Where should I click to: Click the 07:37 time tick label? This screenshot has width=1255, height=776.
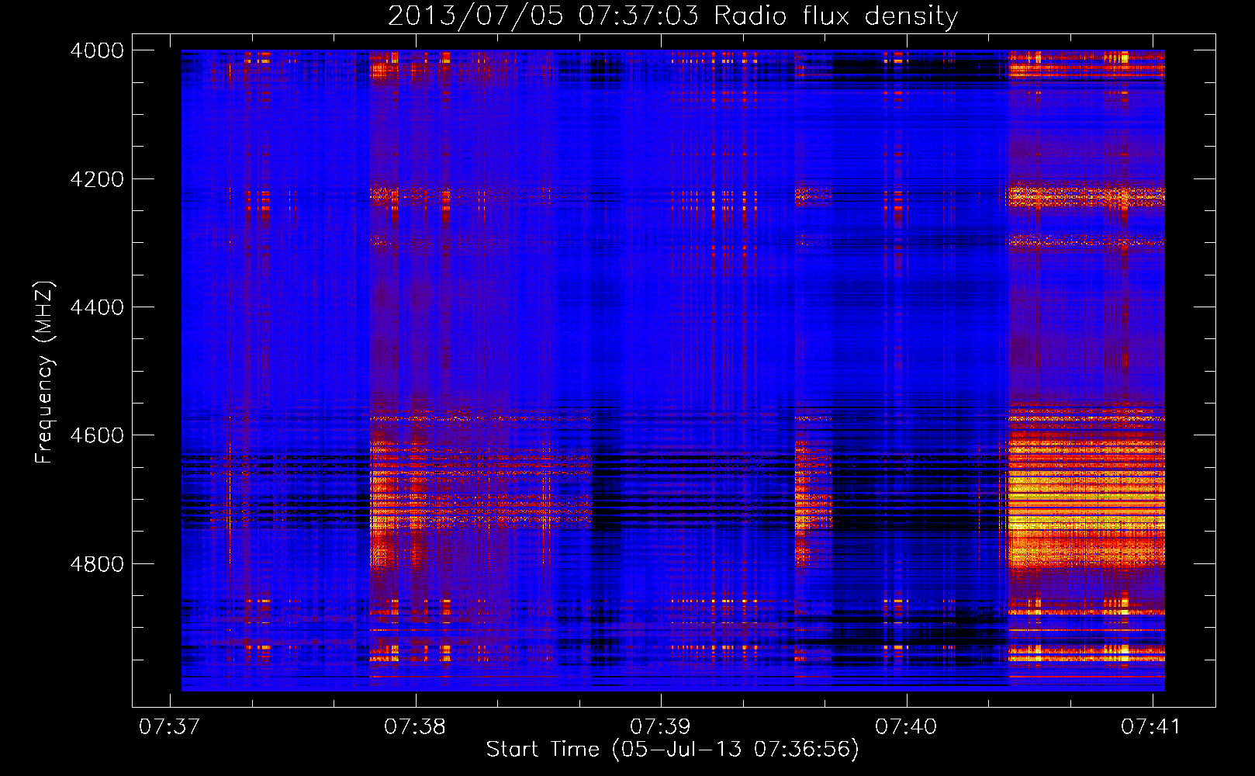coord(169,726)
